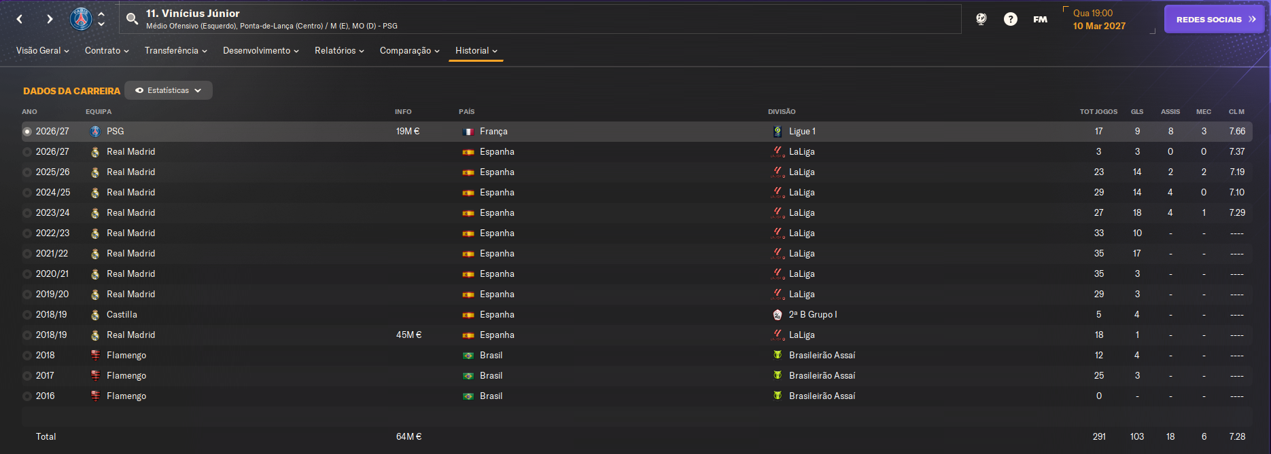Click Castilla crest icon

(95, 315)
